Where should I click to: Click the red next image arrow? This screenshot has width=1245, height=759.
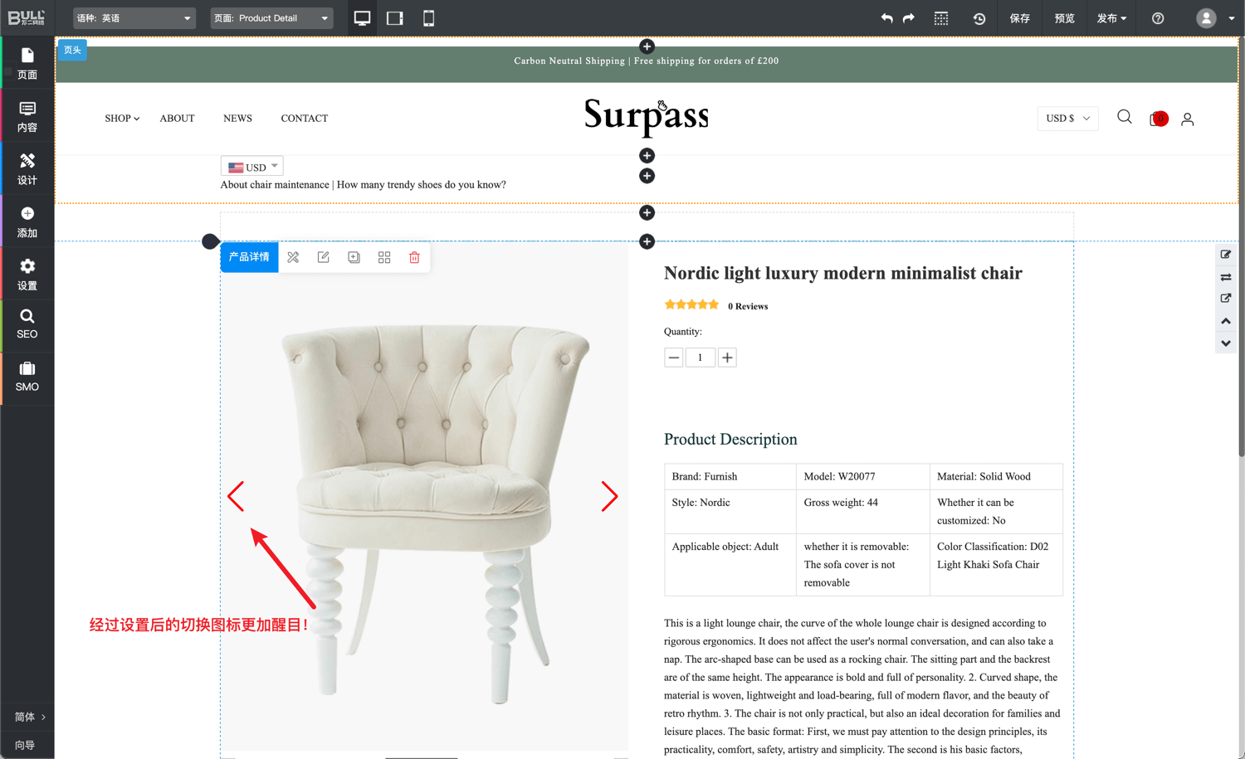pos(609,497)
